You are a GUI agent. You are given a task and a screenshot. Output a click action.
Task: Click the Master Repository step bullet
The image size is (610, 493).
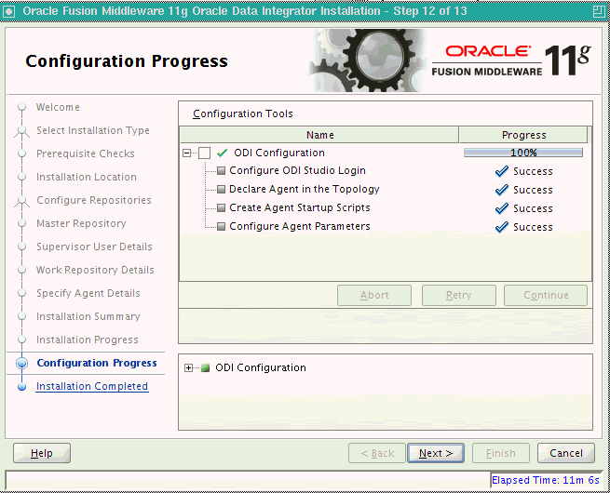point(22,223)
